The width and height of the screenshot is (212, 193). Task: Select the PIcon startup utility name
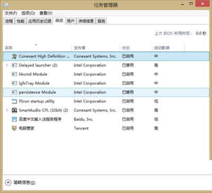pos(37,101)
